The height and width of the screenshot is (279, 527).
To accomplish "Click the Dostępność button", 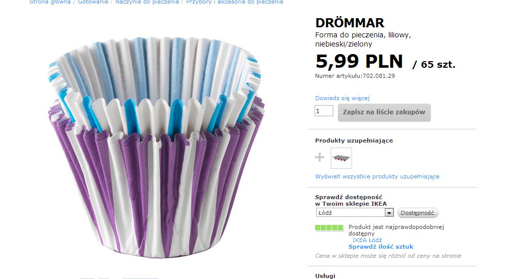I will [x=418, y=213].
